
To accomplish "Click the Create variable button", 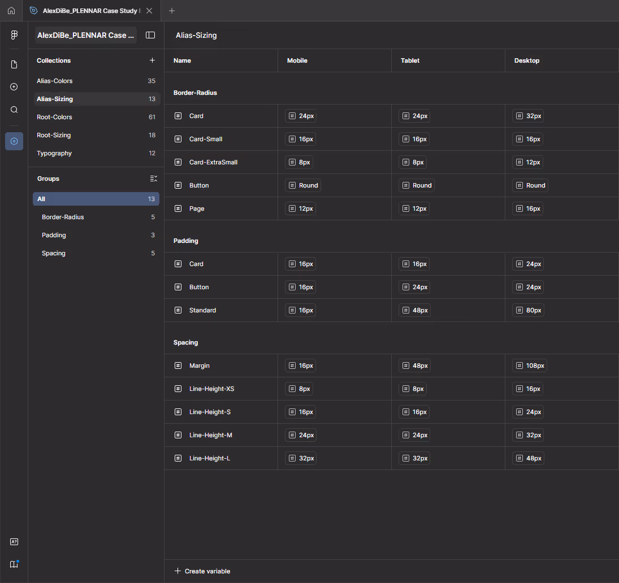I will pos(202,571).
